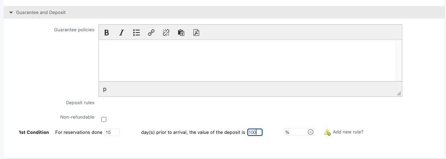Apply italic formatting in Guarantee policies
Screen dimensions: 446x159
click(122, 33)
